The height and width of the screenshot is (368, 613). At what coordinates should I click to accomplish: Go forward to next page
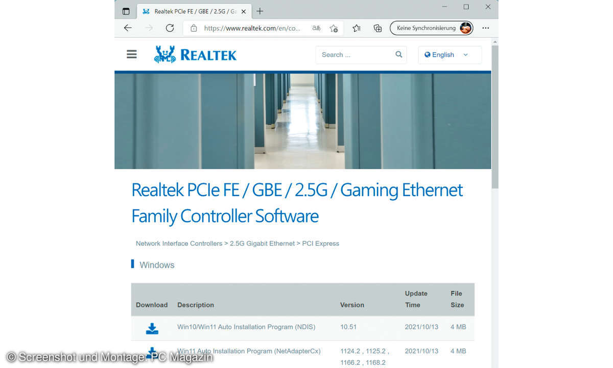tap(149, 28)
